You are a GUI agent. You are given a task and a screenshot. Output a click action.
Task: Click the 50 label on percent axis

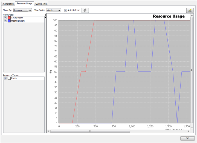pos(56,72)
